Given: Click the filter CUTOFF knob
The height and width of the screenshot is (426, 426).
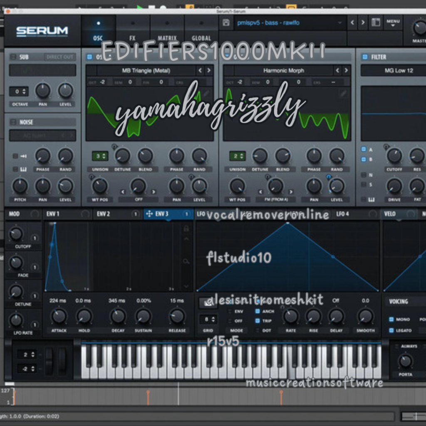Looking at the screenshot, I should (x=394, y=156).
